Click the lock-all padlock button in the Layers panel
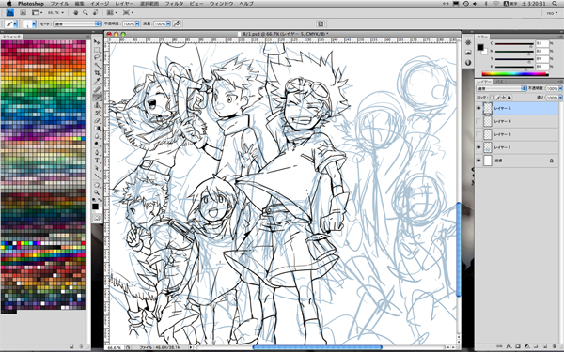 tap(509, 98)
